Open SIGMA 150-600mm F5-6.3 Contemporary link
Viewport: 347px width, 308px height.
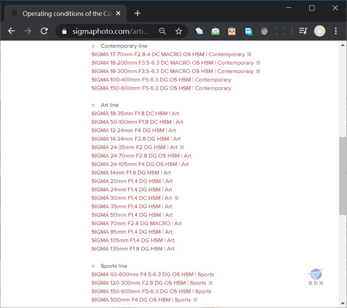pos(161,88)
